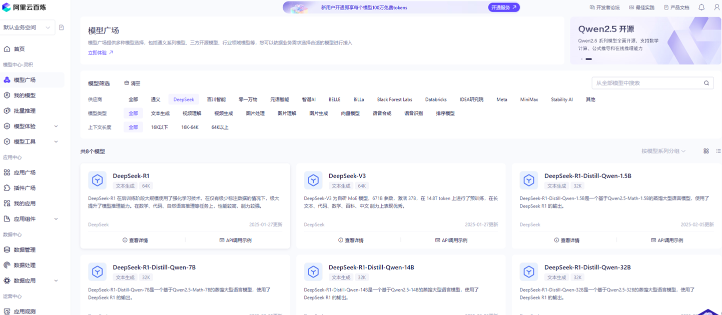Click the 应用广场 sidebar icon
The image size is (722, 315).
coord(7,172)
